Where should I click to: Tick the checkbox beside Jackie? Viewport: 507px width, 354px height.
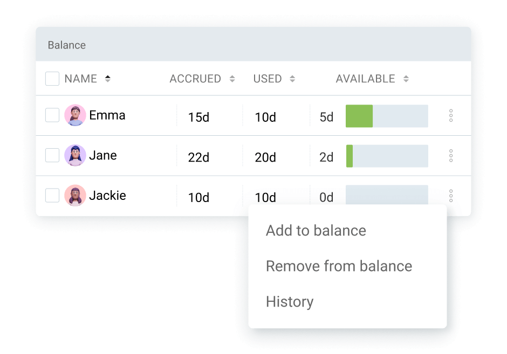click(x=52, y=196)
